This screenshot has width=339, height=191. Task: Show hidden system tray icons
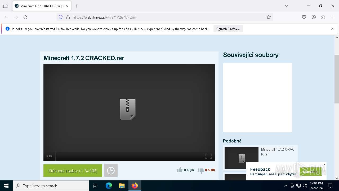point(286,186)
